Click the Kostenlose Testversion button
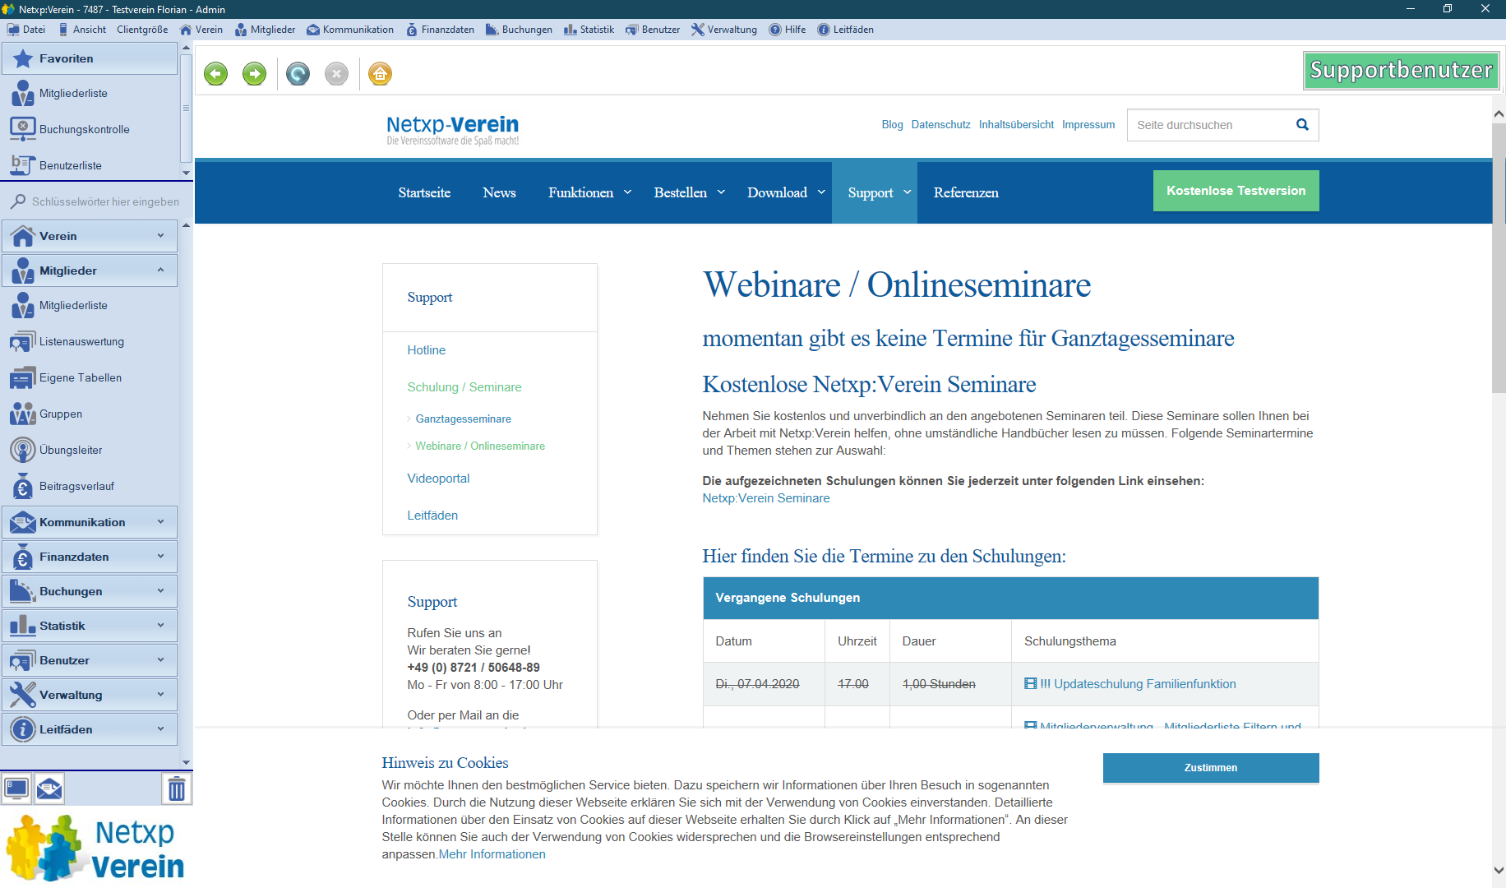This screenshot has height=888, width=1506. [x=1236, y=191]
